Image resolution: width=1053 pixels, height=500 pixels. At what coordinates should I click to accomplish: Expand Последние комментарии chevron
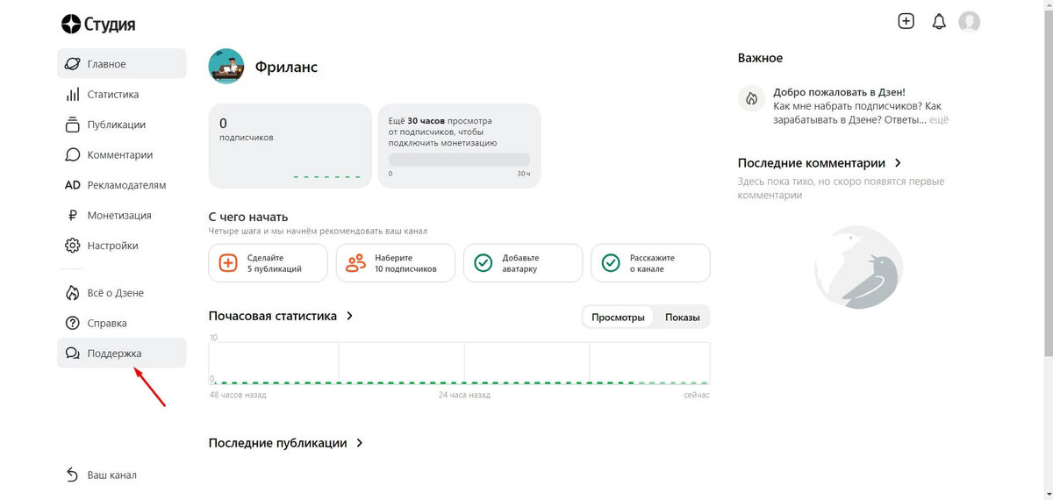coord(898,163)
